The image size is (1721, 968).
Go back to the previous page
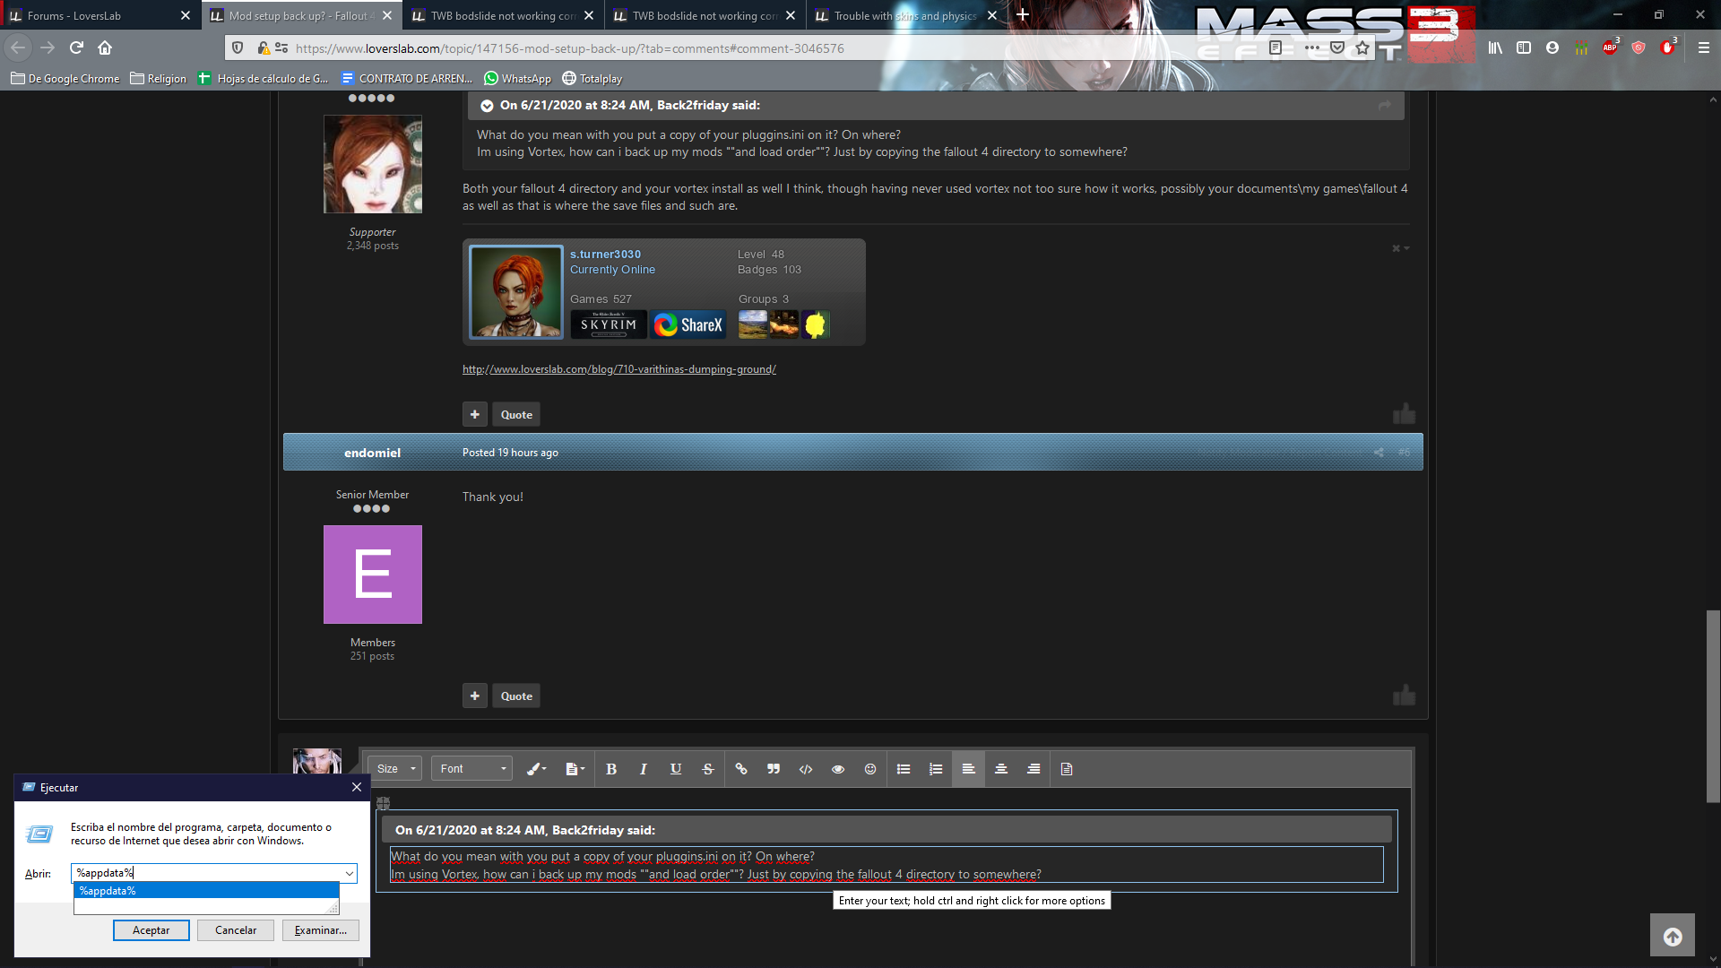(x=18, y=48)
